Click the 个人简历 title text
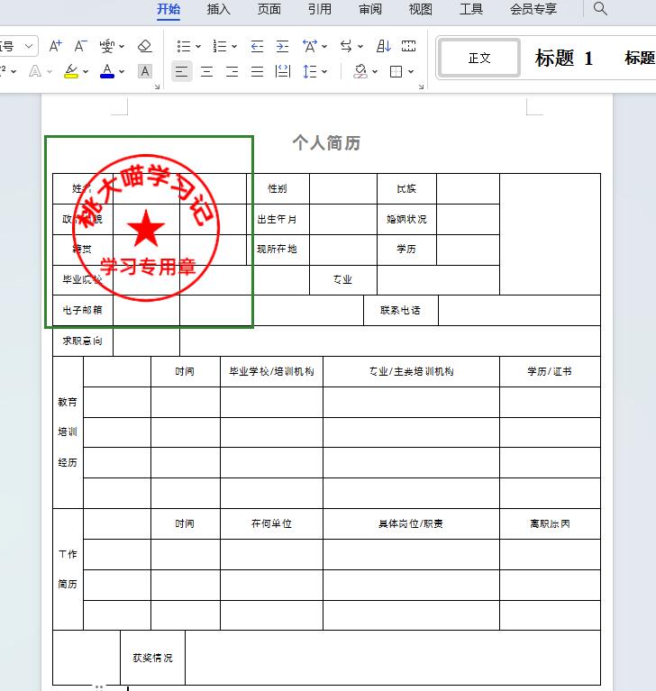Viewport: 656px width, 691px height. [326, 142]
